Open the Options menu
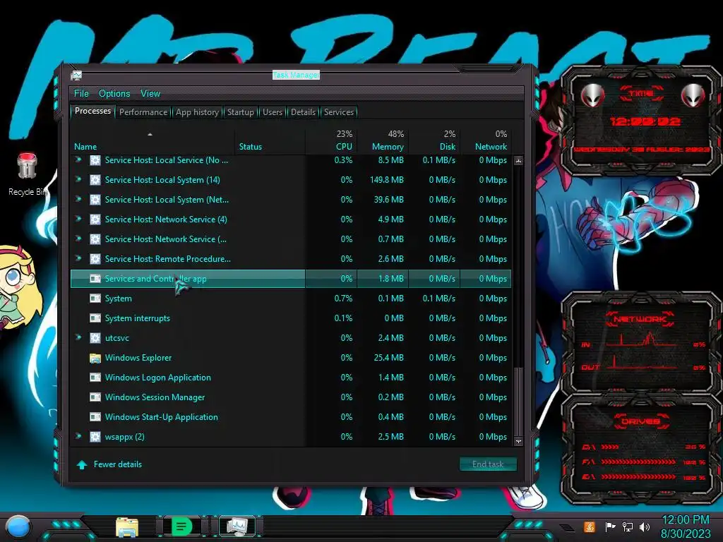This screenshot has height=542, width=723. pyautogui.click(x=114, y=94)
